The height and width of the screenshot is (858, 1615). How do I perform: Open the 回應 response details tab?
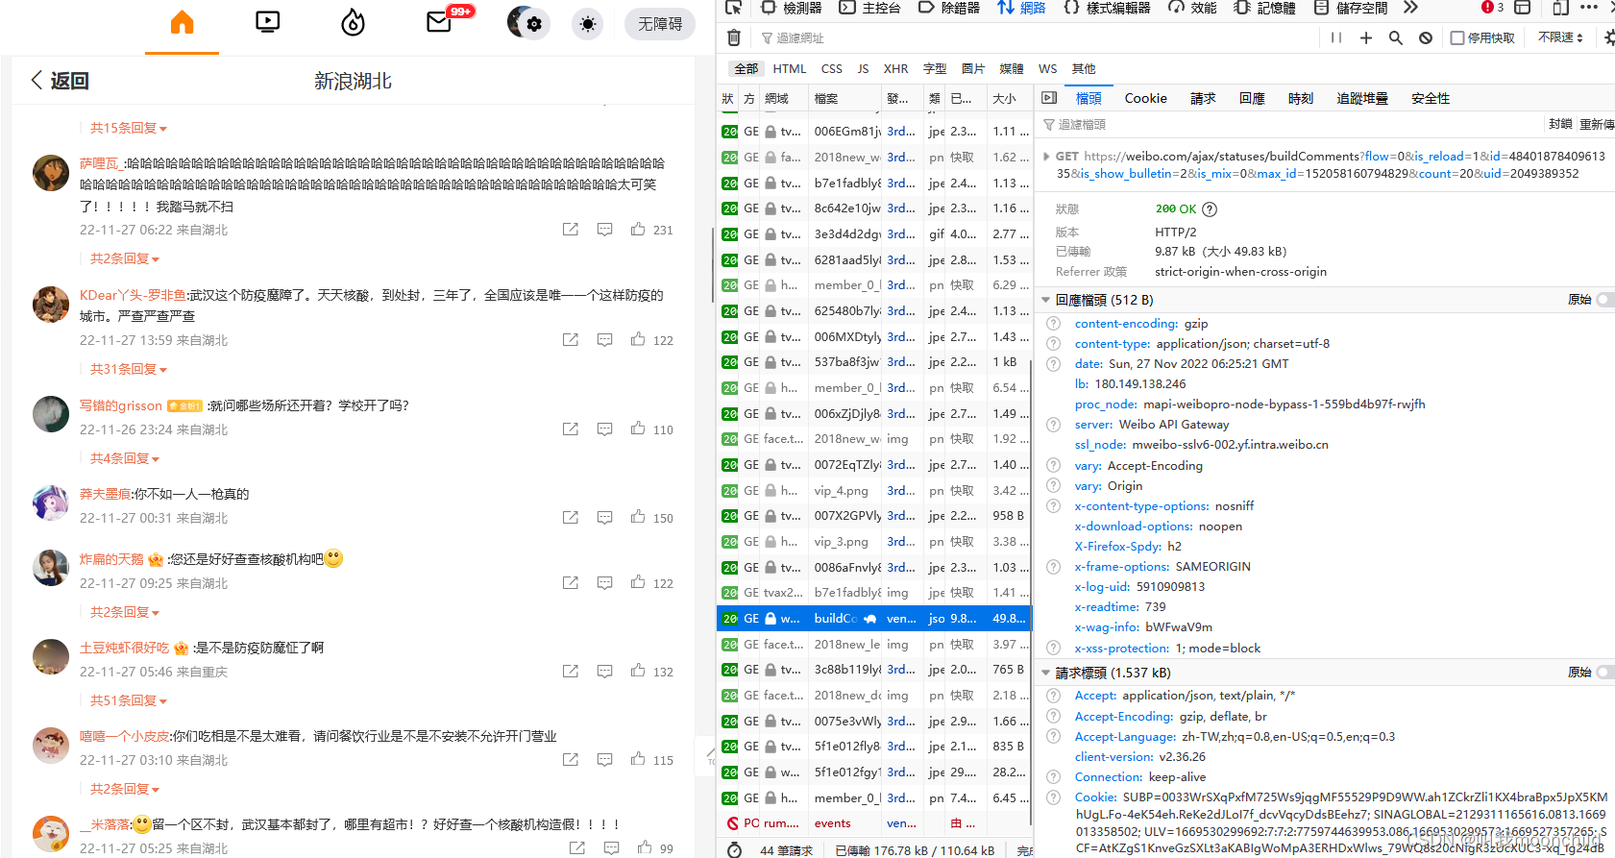pos(1252,98)
